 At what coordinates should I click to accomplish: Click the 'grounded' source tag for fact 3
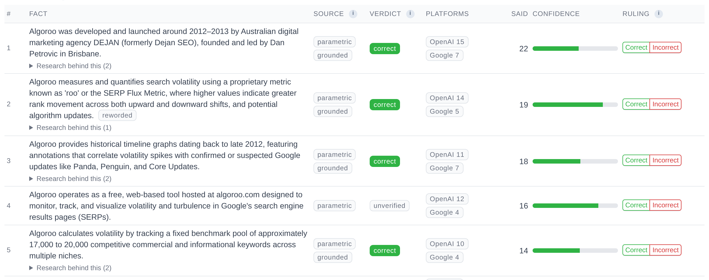[x=333, y=168]
